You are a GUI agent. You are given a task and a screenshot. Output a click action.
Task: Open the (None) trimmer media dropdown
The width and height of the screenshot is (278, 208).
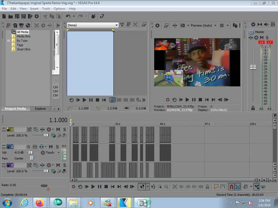116,25
